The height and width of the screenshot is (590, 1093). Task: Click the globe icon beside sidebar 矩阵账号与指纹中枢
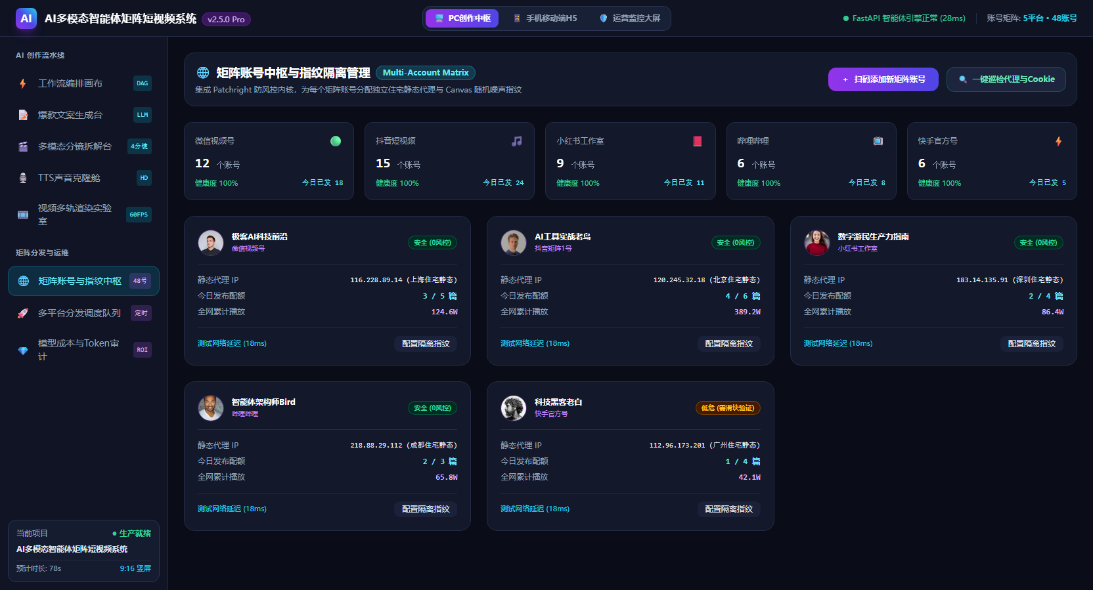pyautogui.click(x=24, y=281)
